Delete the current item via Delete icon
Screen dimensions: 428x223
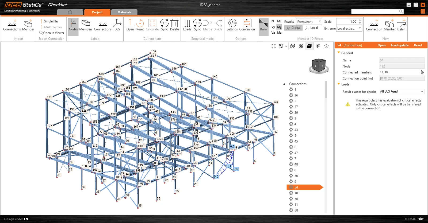point(174,25)
